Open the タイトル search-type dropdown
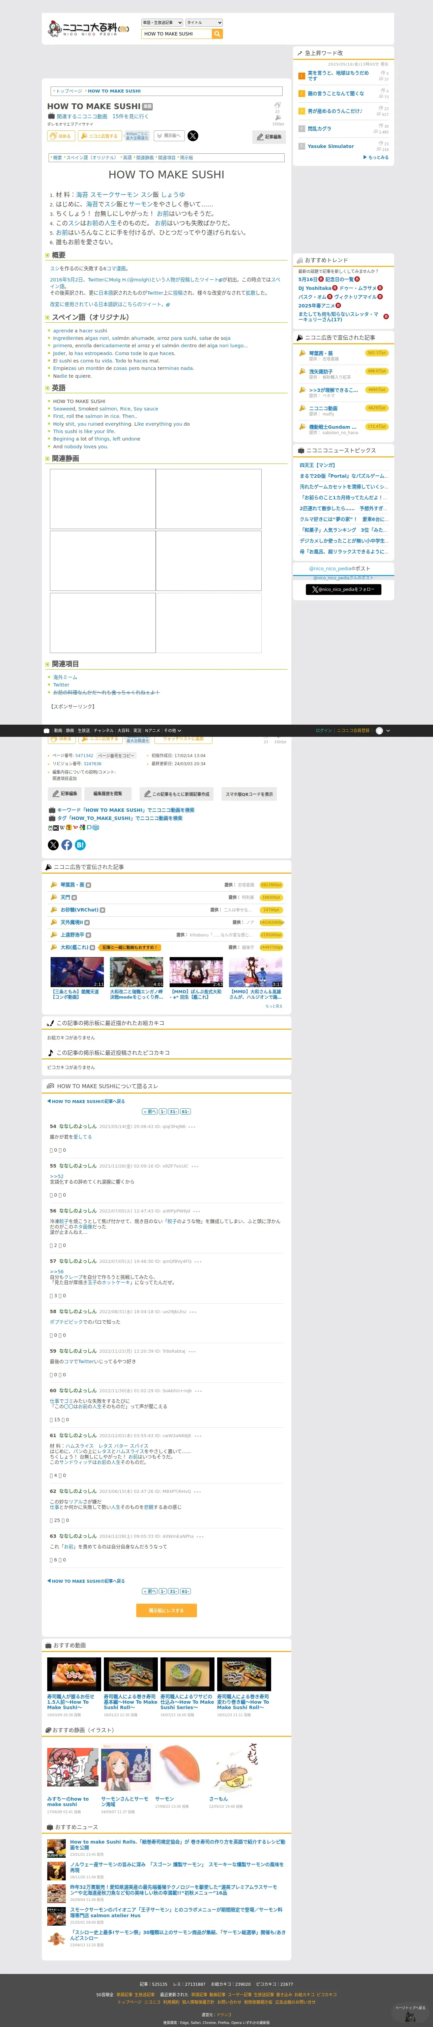Image resolution: width=433 pixels, height=2027 pixels. 204,23
